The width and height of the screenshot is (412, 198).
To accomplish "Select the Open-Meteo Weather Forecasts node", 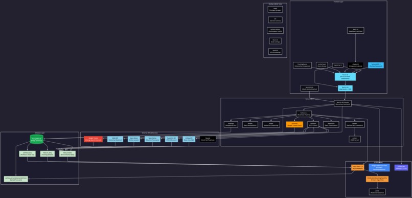I will (152, 139).
